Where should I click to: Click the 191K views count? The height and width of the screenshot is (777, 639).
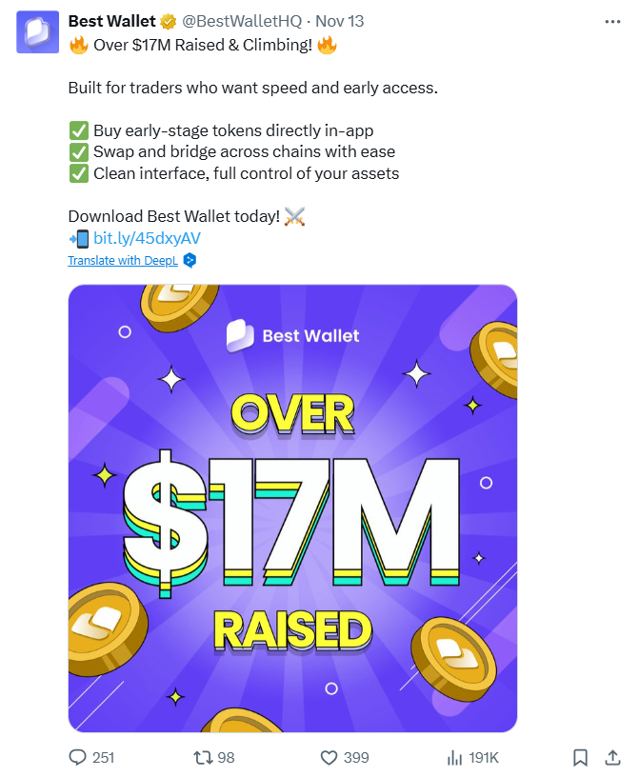[484, 757]
